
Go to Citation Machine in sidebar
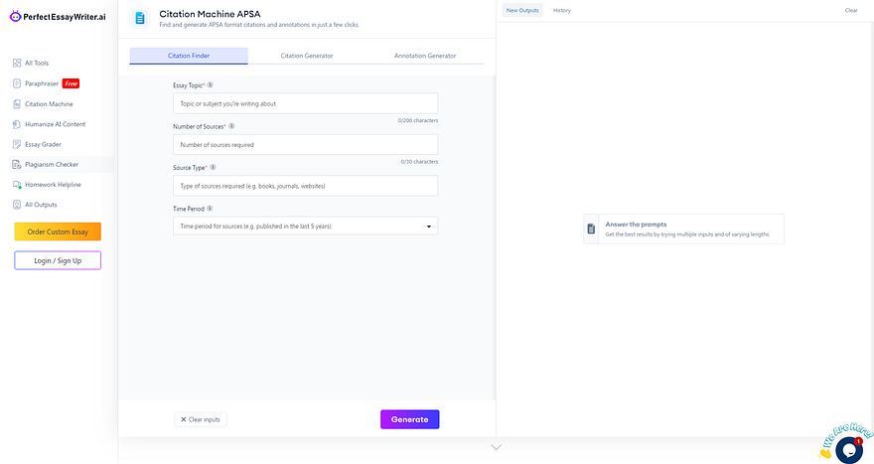(49, 104)
